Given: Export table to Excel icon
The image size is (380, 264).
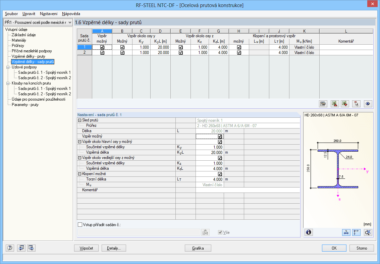Looking at the screenshot, I should pos(334,104).
